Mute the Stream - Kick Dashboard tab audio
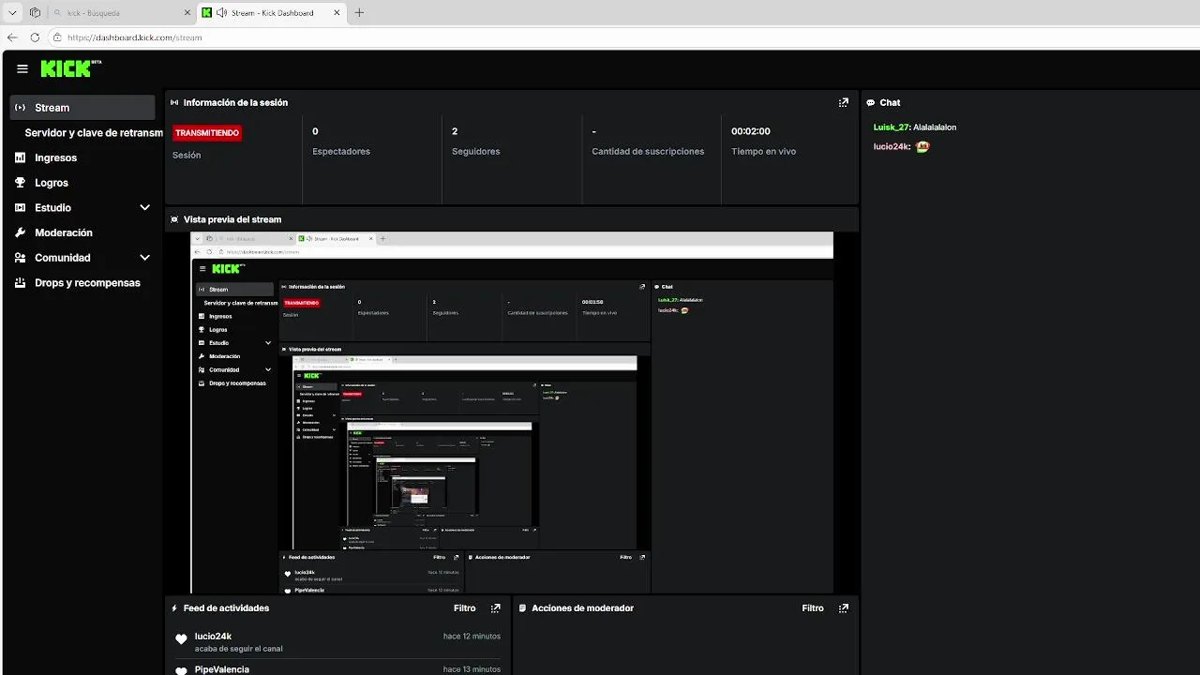Image resolution: width=1200 pixels, height=675 pixels. [221, 13]
